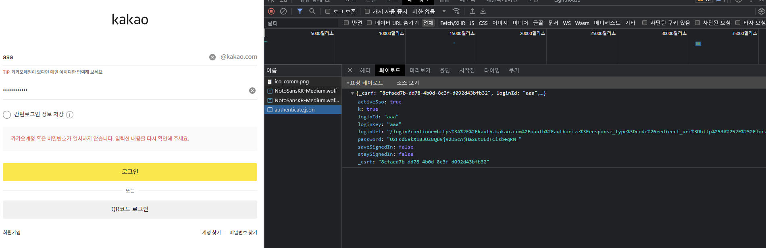Stop recording the network log
This screenshot has height=248, width=766.
pos(271,11)
